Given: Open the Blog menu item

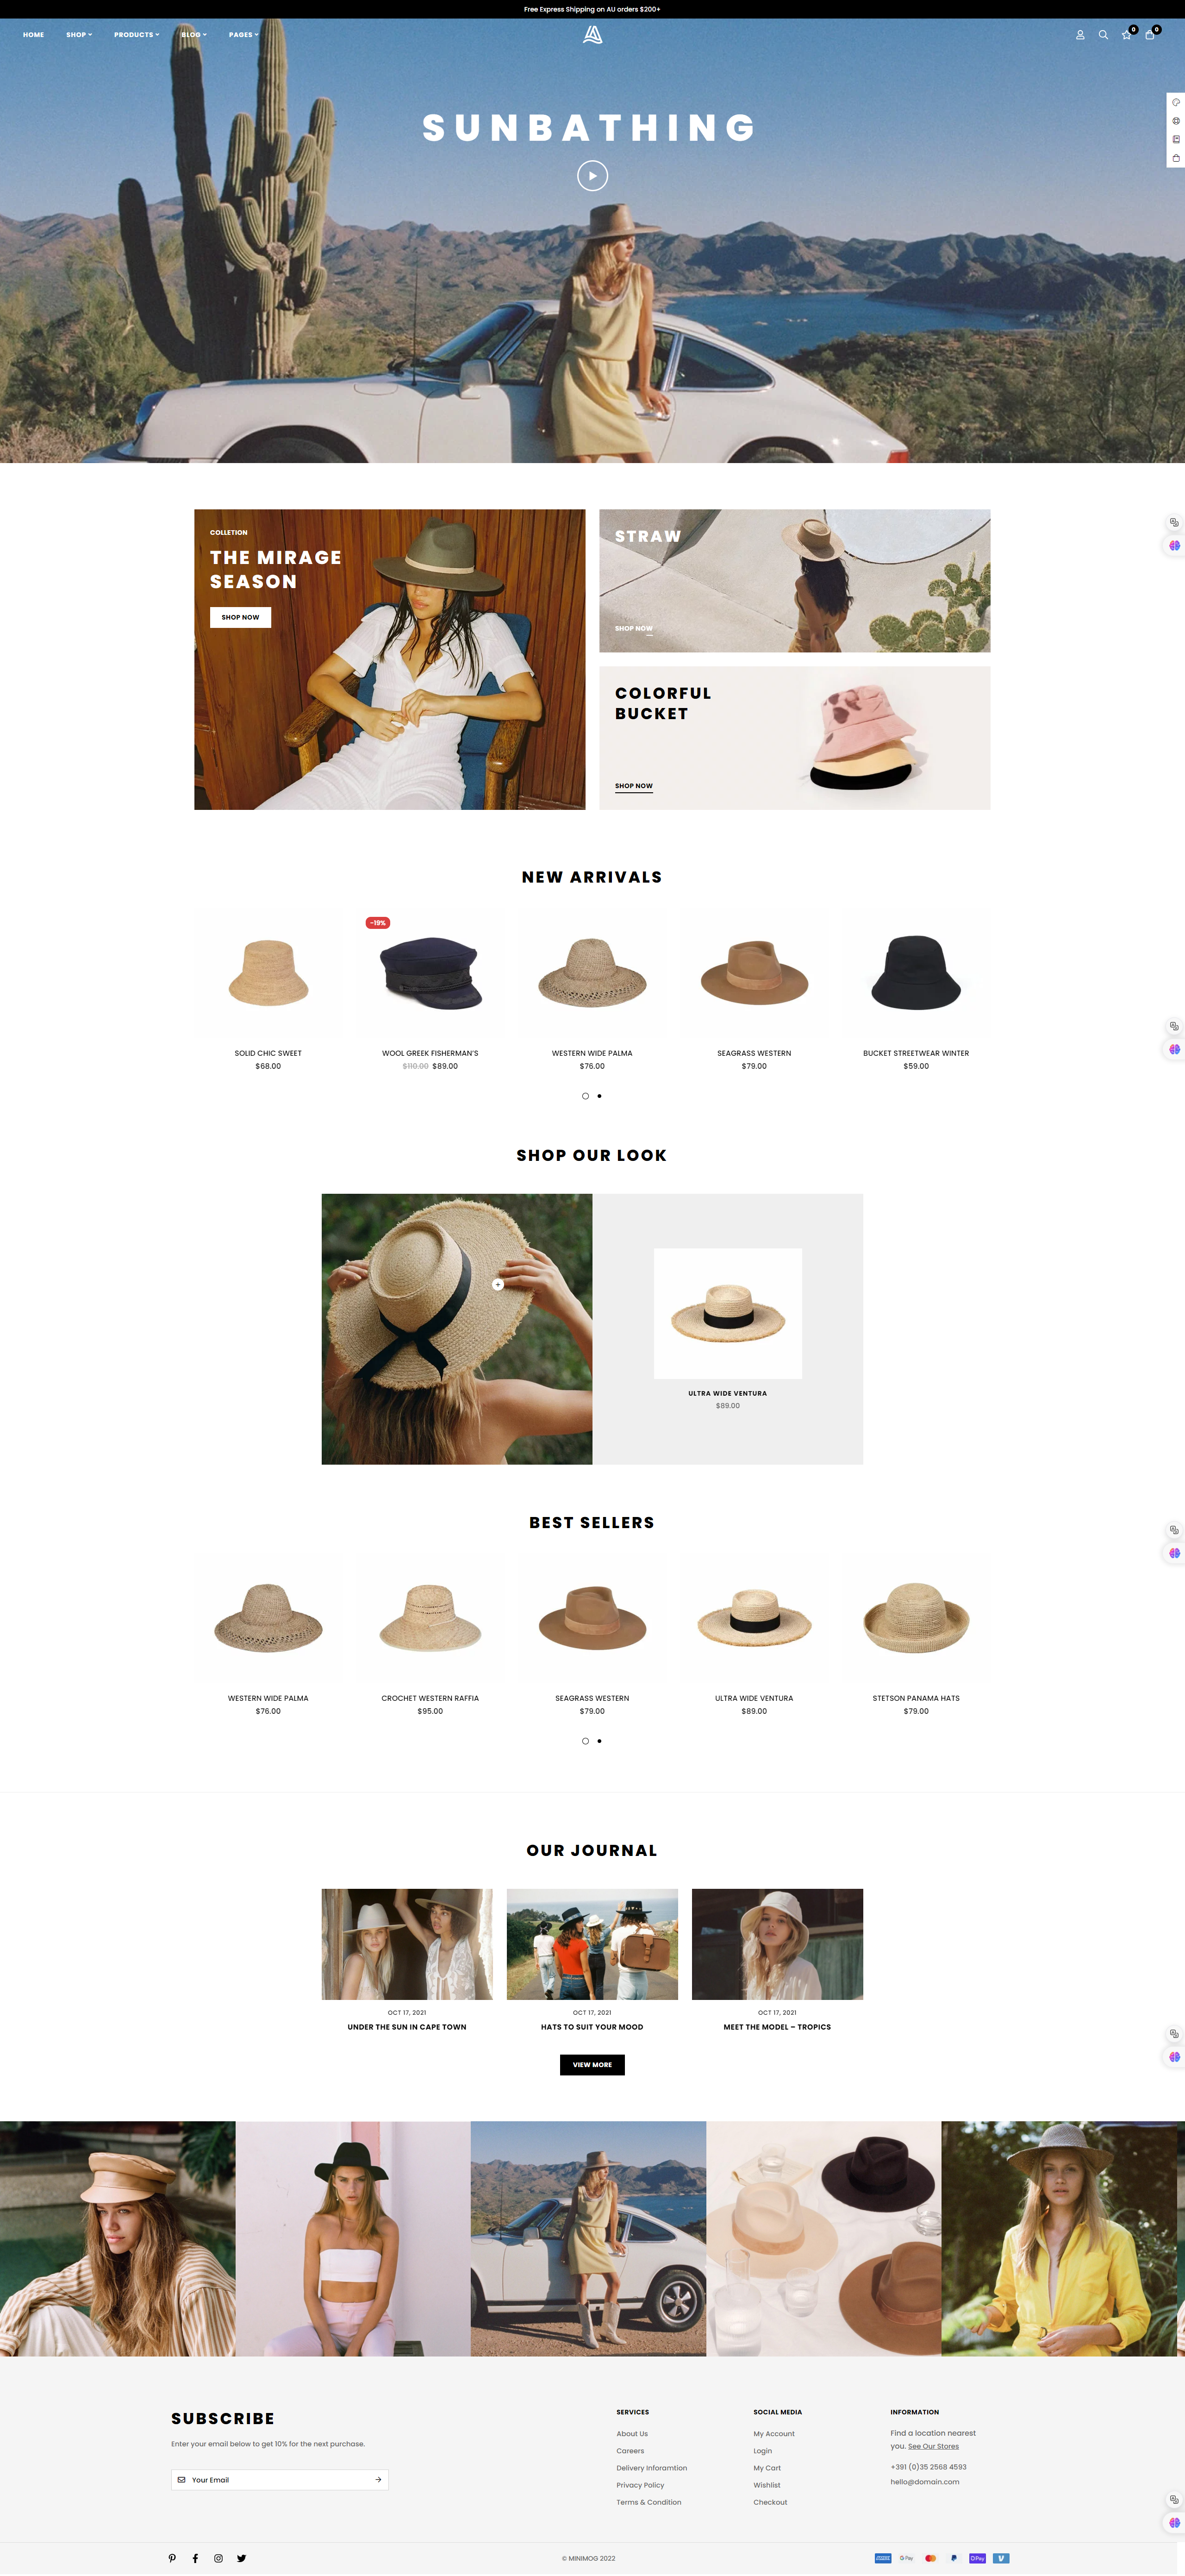Looking at the screenshot, I should [x=194, y=35].
